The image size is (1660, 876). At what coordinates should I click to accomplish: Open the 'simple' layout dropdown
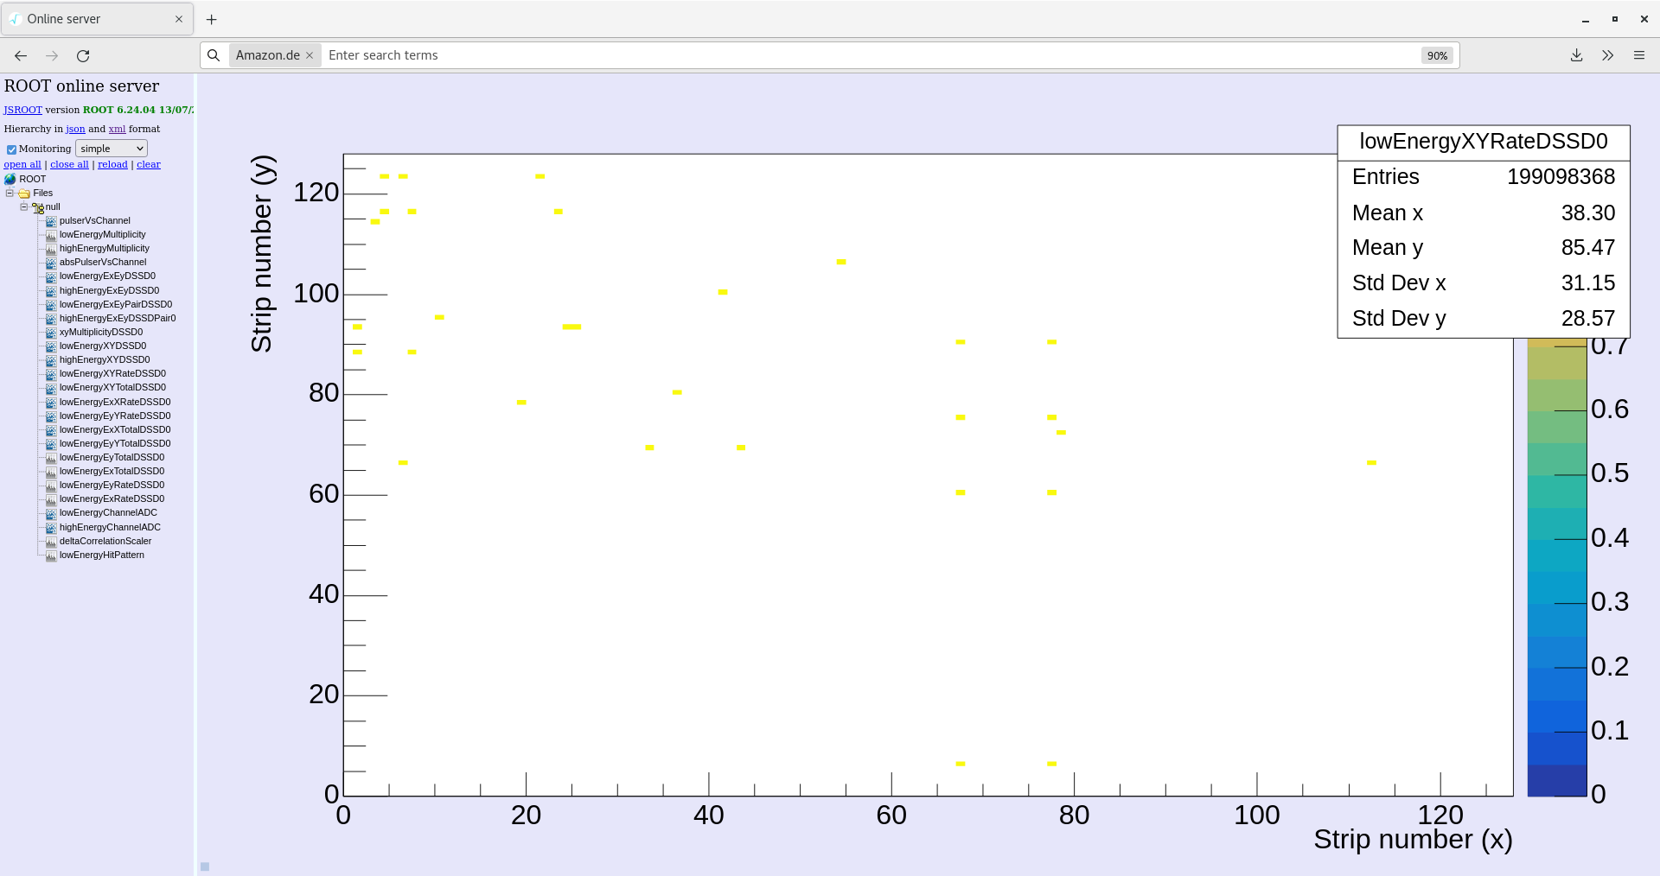coord(112,149)
